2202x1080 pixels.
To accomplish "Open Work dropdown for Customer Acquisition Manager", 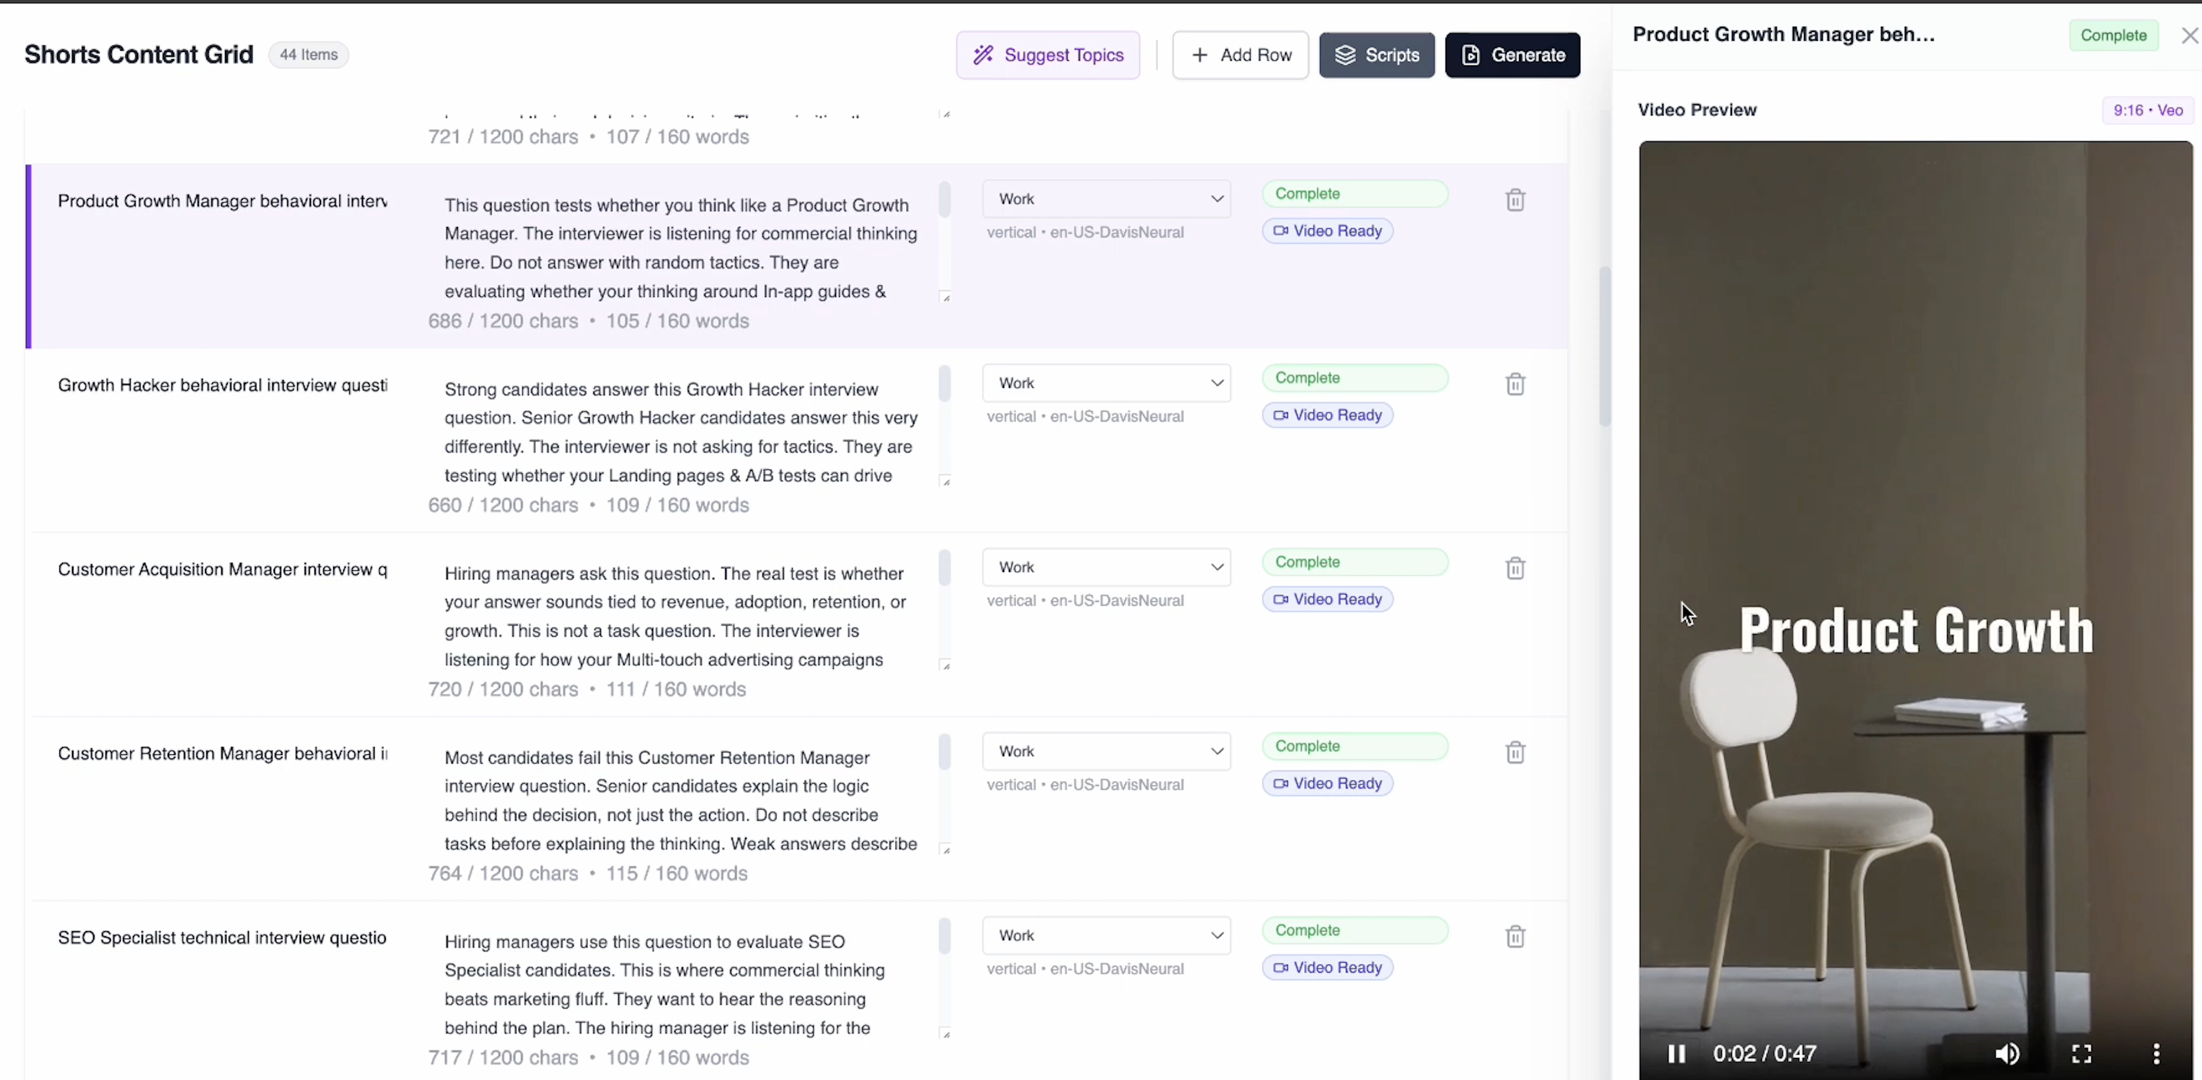I will click(x=1106, y=567).
